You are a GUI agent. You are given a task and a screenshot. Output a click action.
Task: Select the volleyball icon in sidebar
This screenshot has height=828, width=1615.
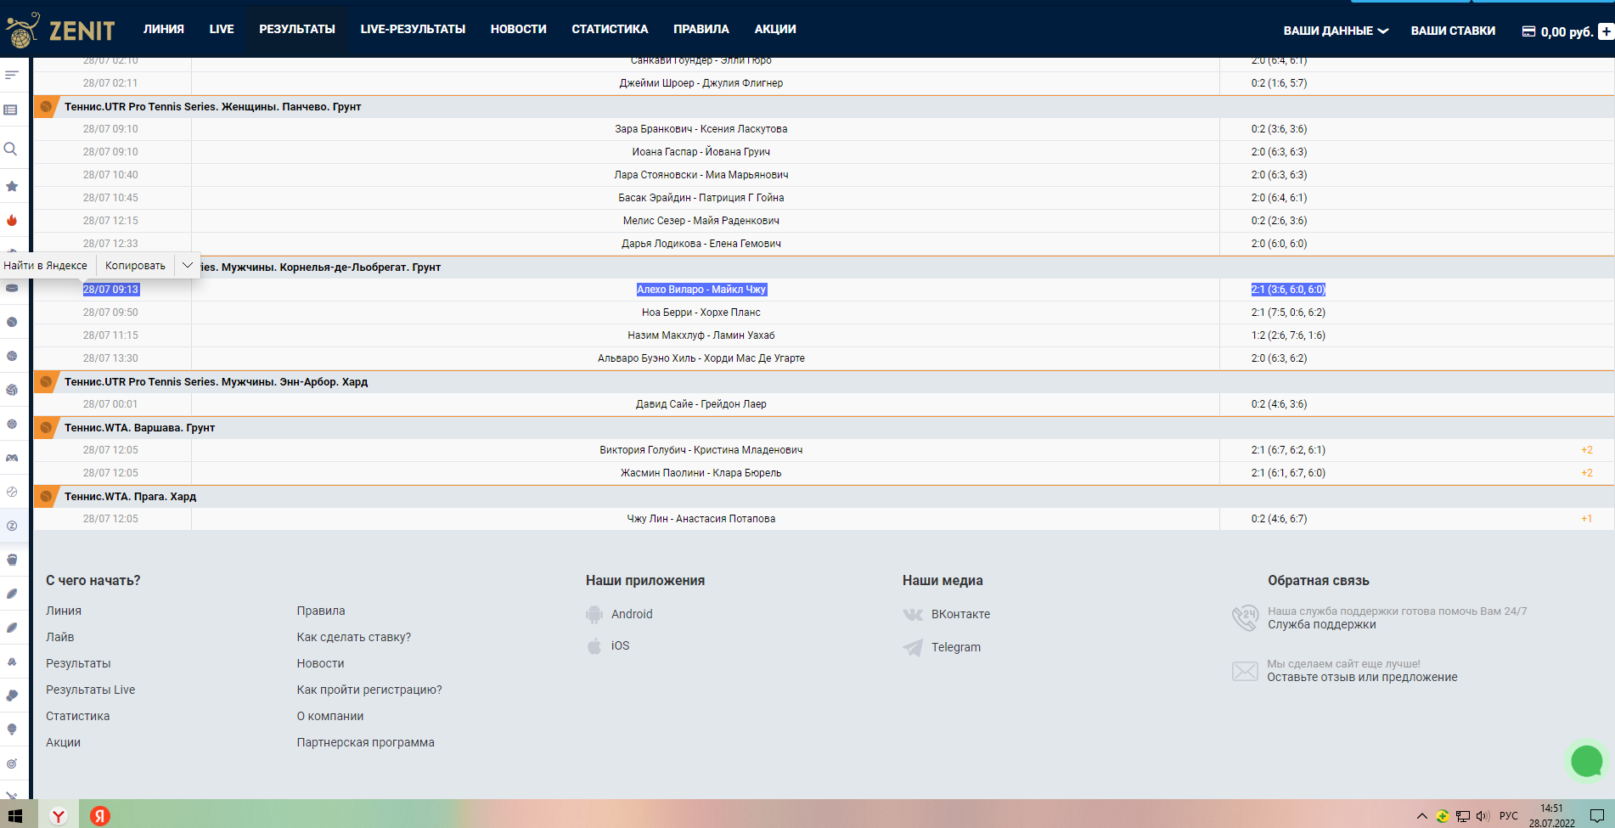tap(12, 390)
